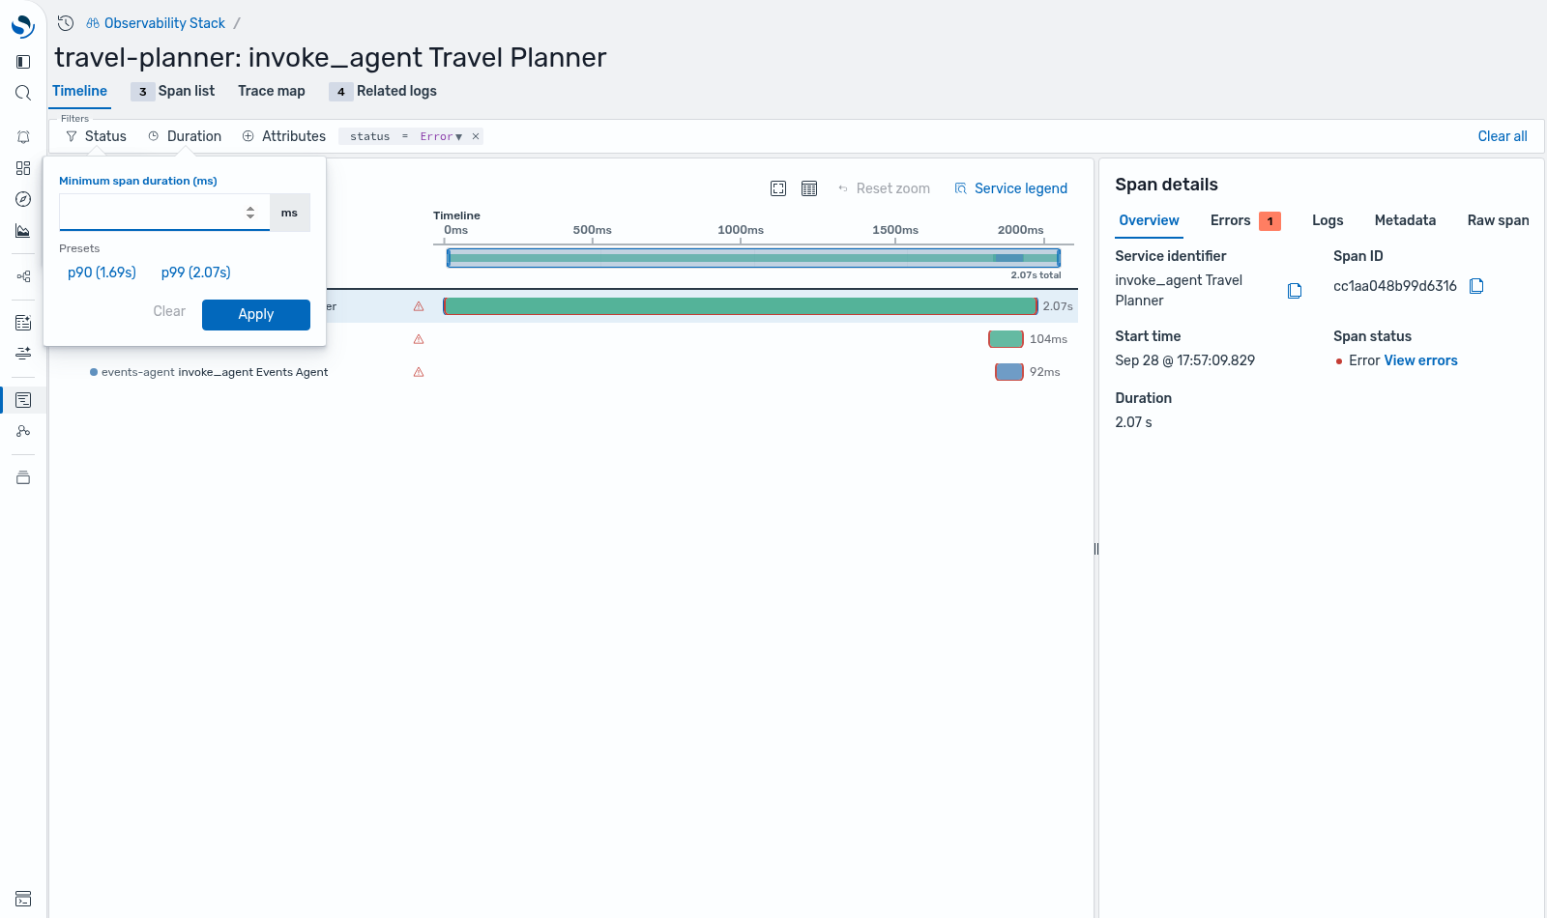Click the history clock icon in breadcrumb

(x=66, y=23)
